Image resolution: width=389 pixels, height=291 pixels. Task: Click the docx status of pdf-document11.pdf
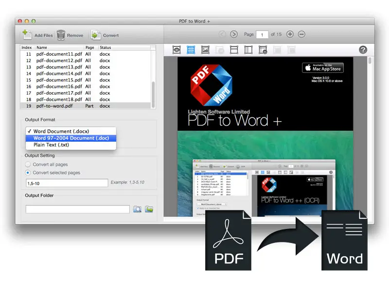click(105, 54)
